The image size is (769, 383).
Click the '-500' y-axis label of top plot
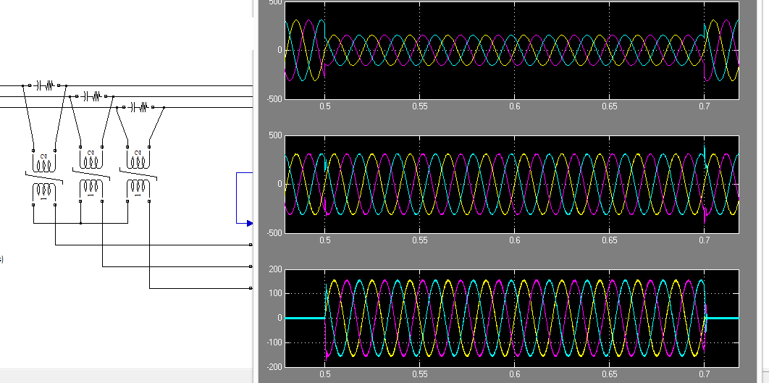274,99
